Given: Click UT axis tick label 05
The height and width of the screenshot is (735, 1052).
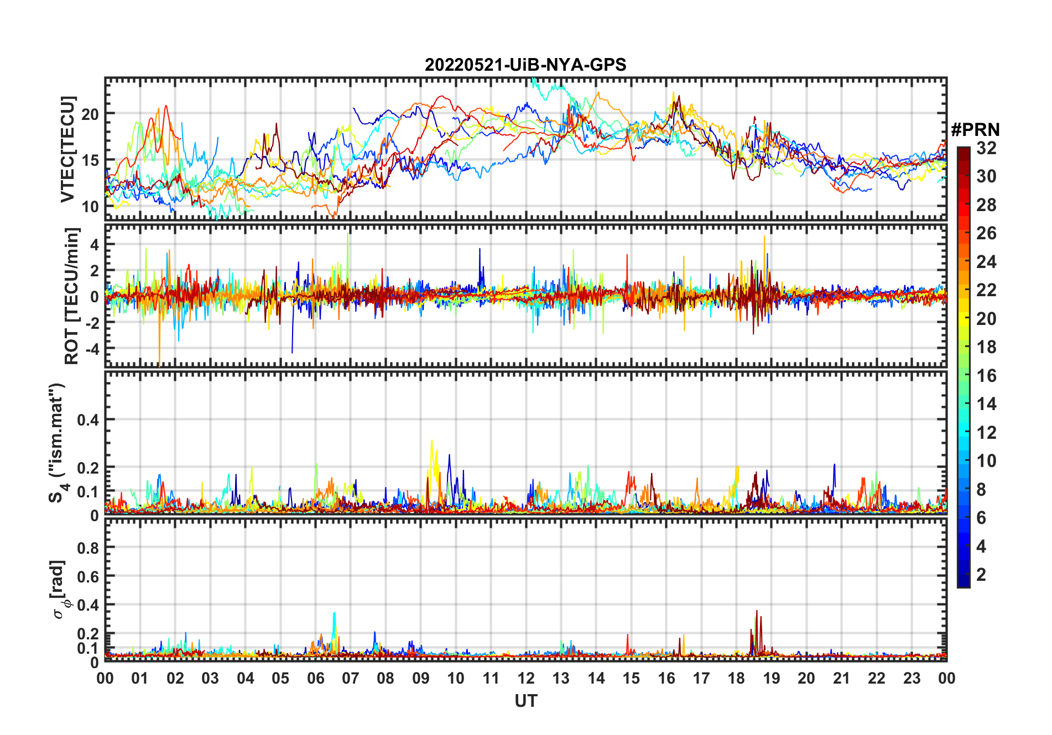Looking at the screenshot, I should point(280,678).
